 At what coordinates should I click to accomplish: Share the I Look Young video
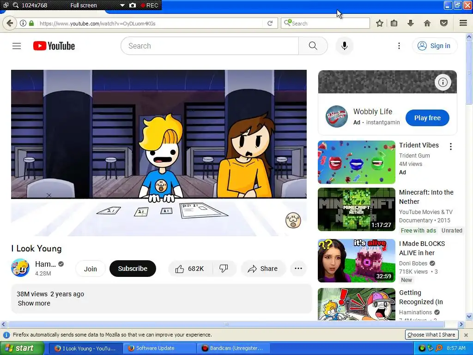click(263, 269)
